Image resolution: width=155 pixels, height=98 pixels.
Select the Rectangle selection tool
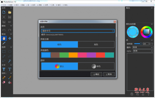pyautogui.click(x=4, y=51)
